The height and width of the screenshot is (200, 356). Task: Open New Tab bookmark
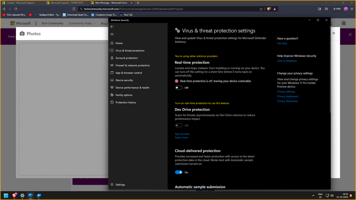coord(126,15)
